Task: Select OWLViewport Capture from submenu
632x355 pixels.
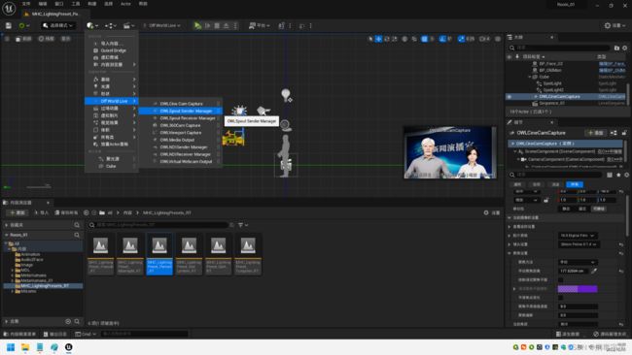Action: tap(180, 133)
